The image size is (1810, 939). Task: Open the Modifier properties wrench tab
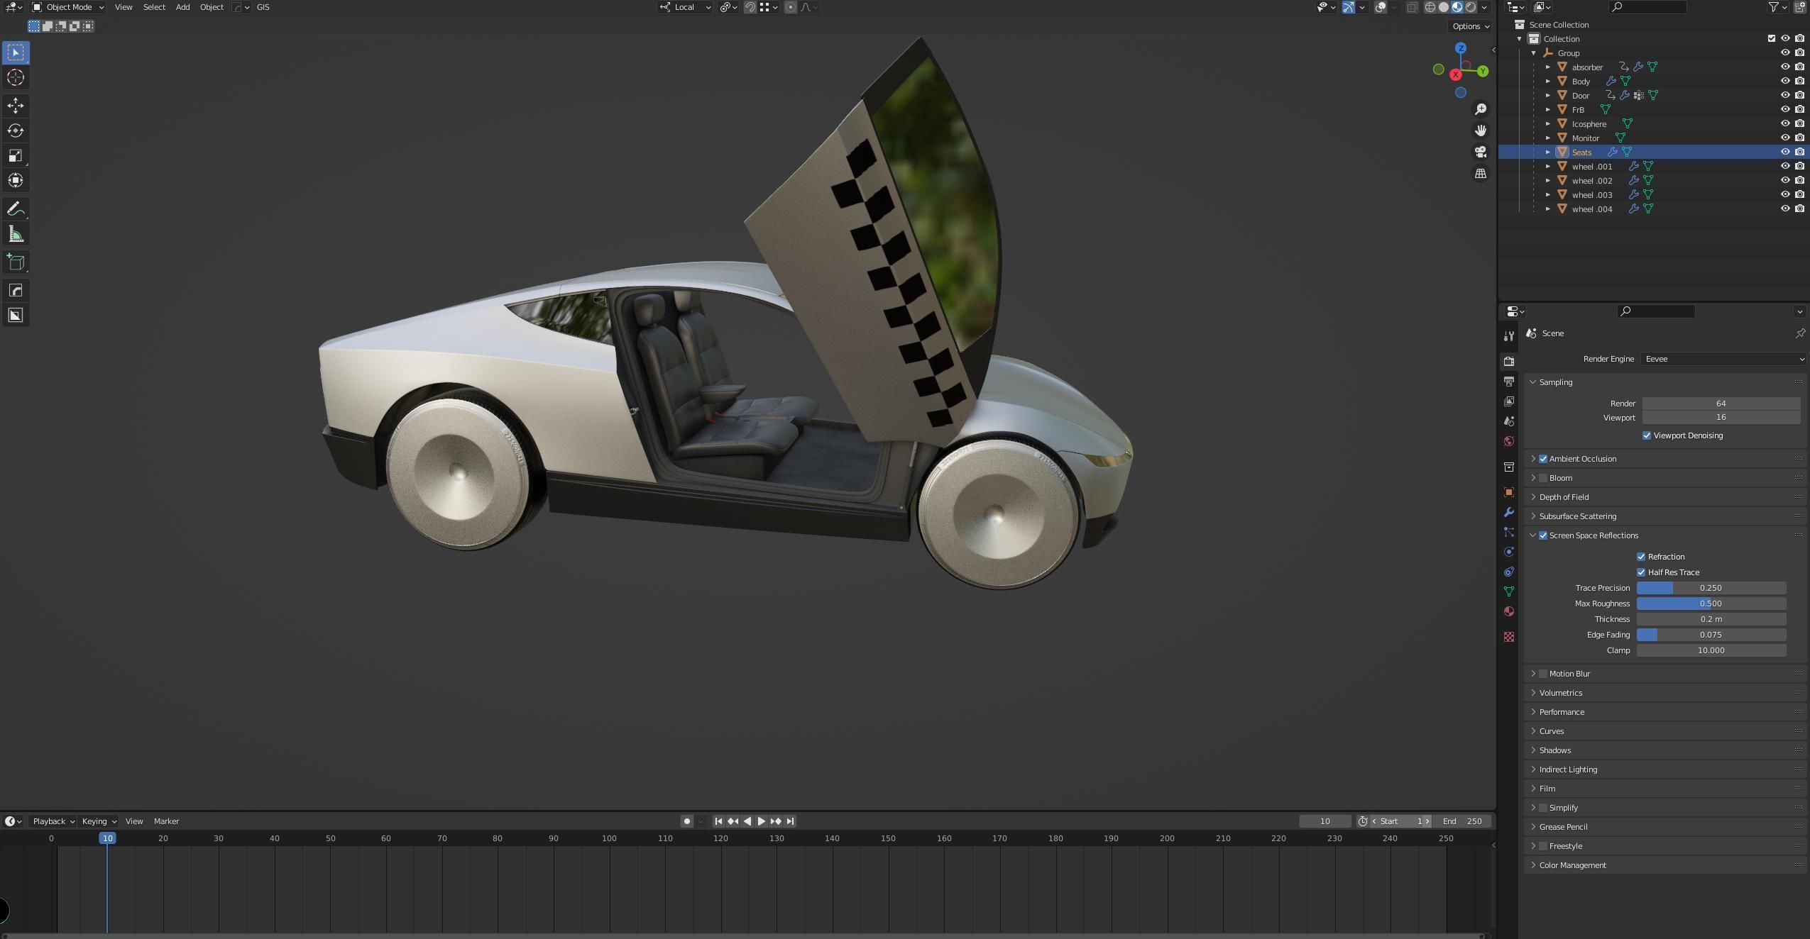(x=1509, y=512)
